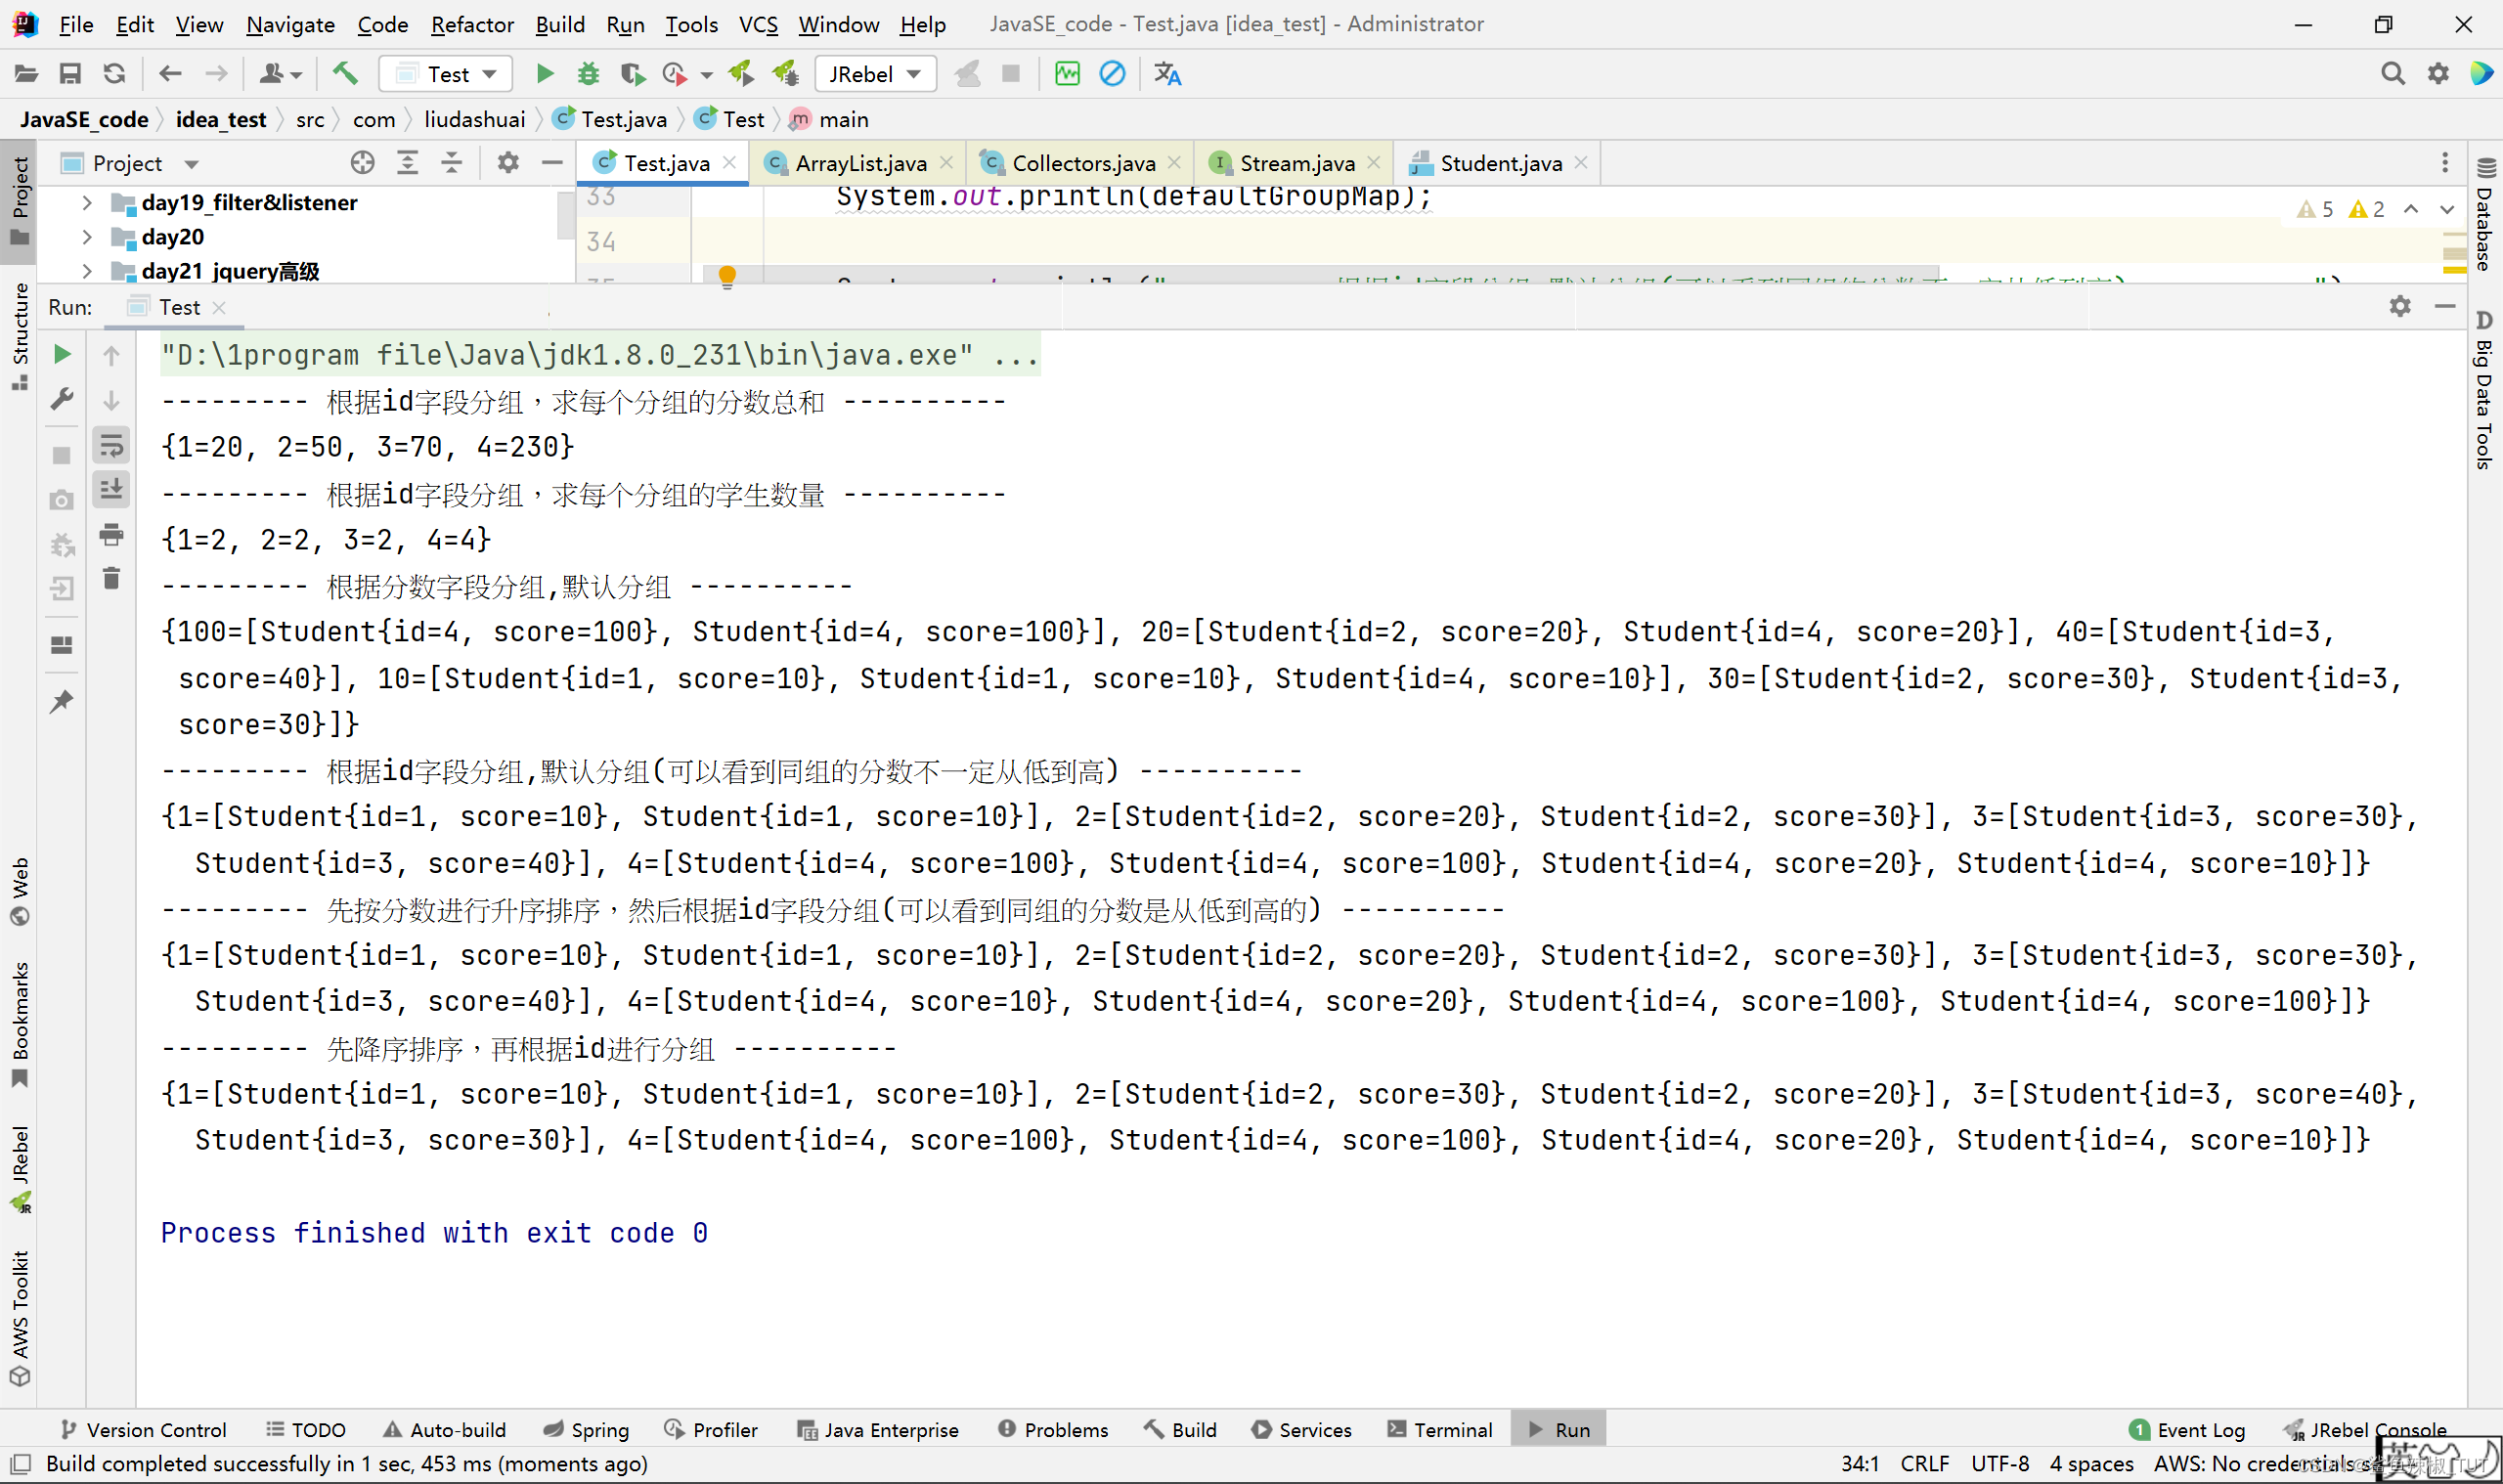Start debugging with the Debug bug icon
This screenshot has height=1484, width=2503.
(x=588, y=74)
